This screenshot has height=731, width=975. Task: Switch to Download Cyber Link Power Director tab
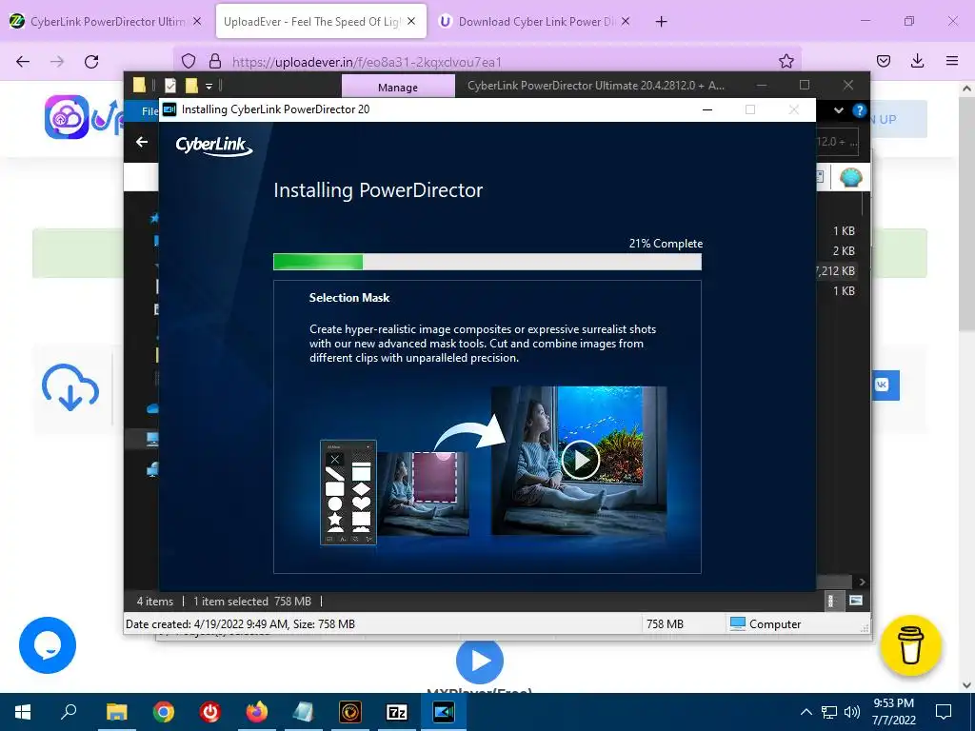(x=536, y=21)
